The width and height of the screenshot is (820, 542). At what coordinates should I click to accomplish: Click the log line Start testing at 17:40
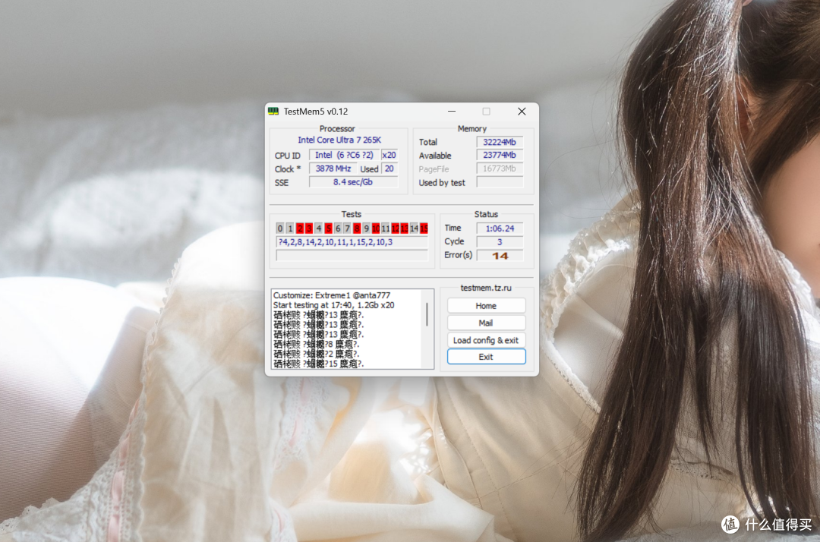coord(333,305)
